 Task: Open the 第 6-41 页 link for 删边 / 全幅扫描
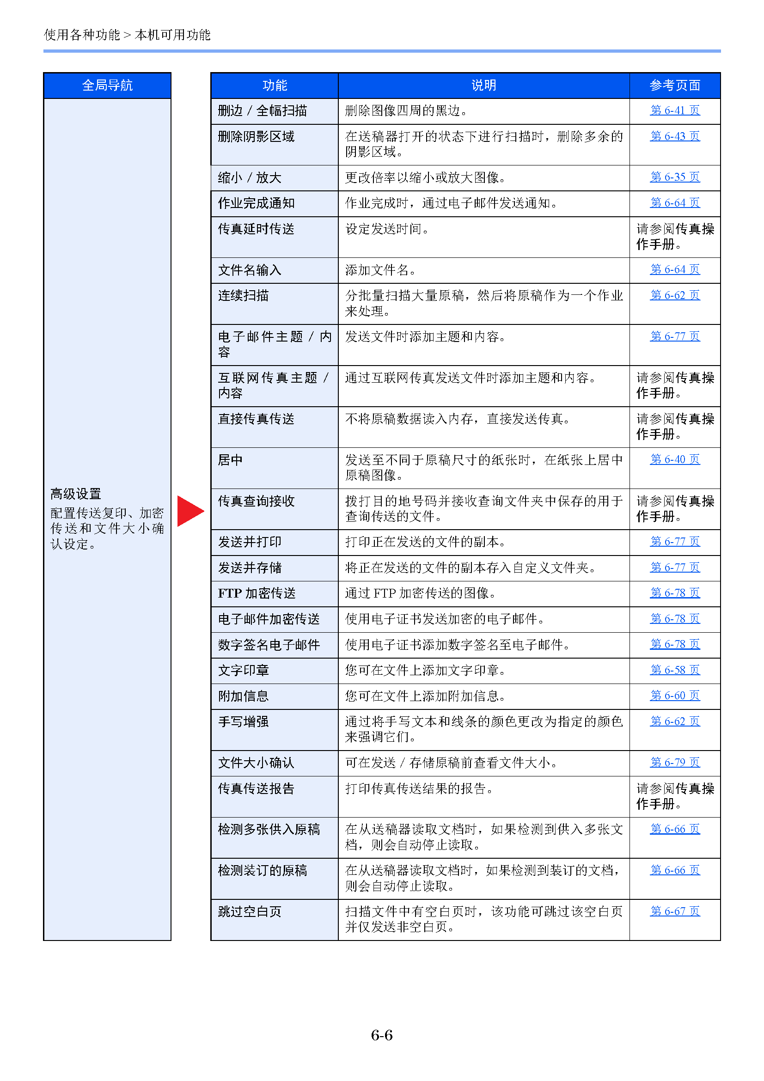[674, 110]
